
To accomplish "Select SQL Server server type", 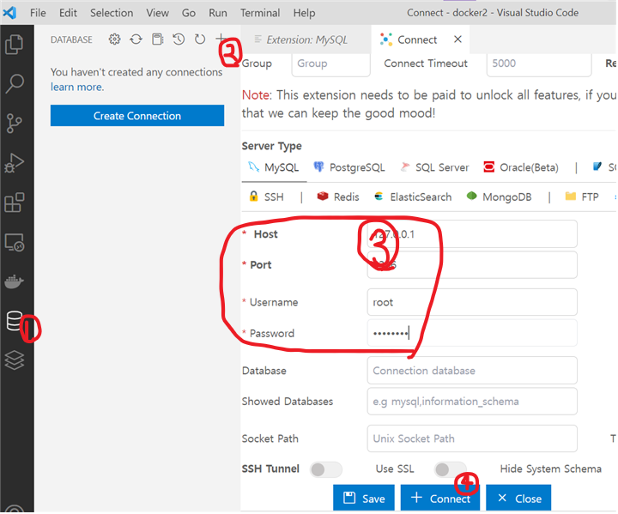I will pos(434,167).
